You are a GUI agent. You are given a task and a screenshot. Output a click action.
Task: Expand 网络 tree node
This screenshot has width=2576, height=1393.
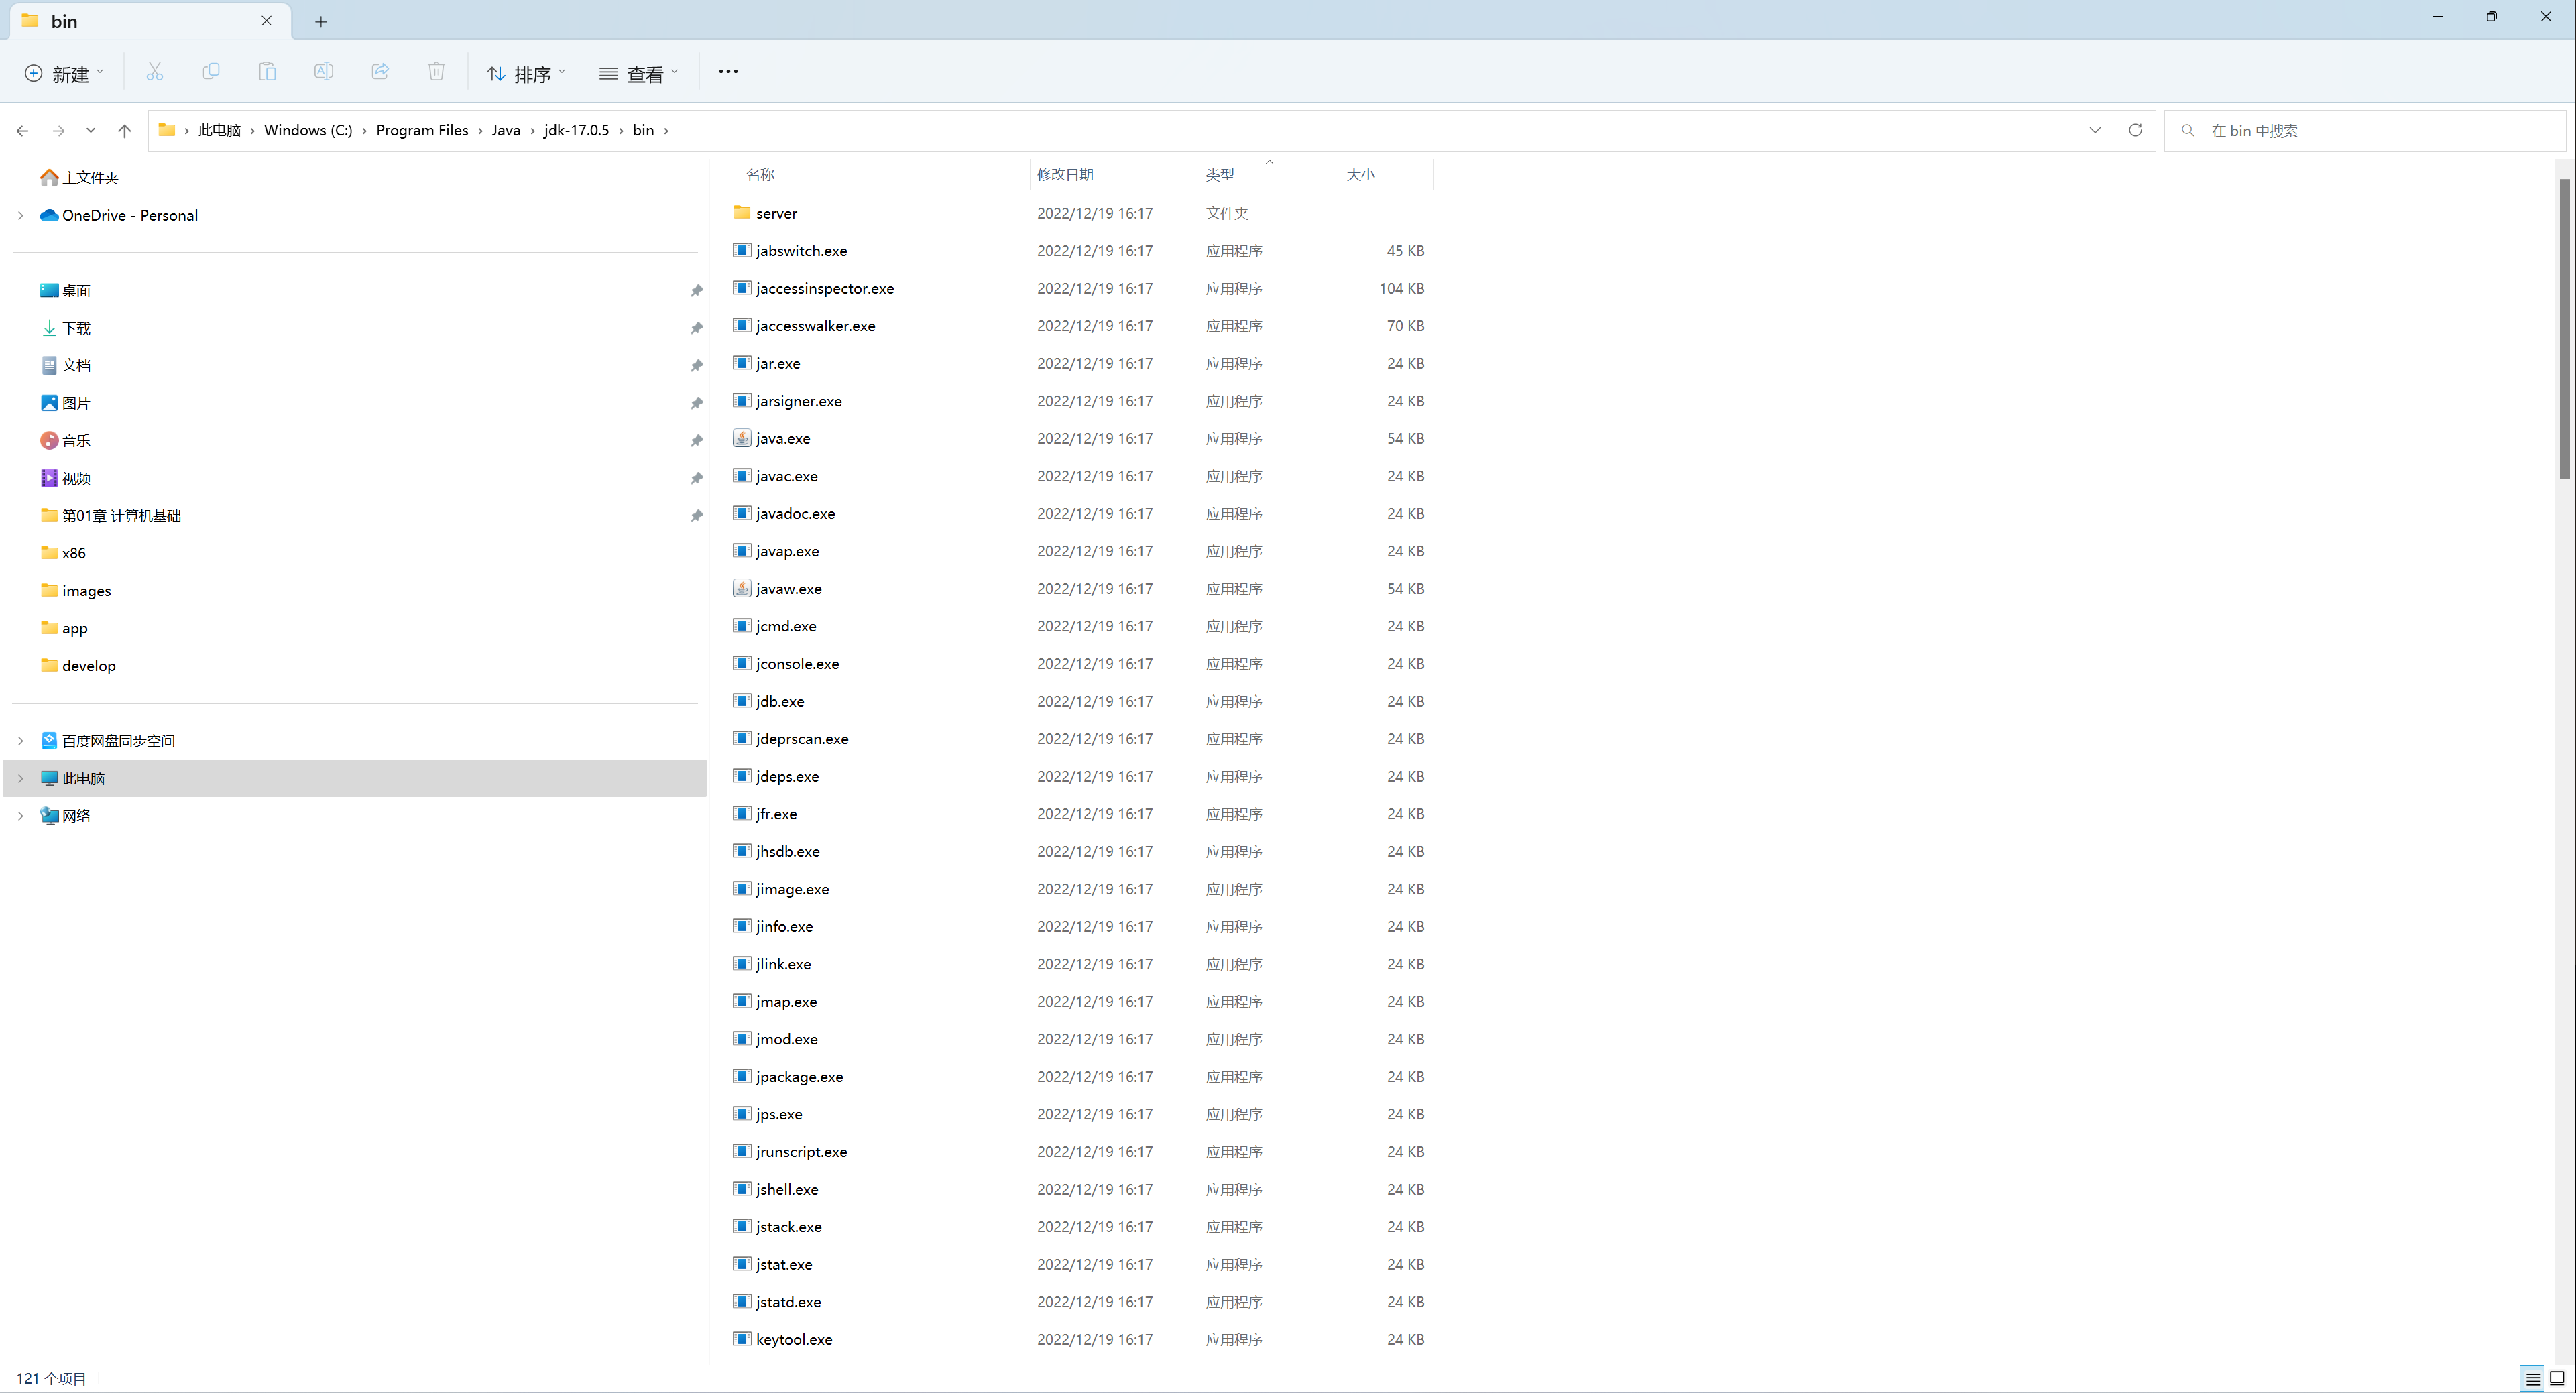[20, 816]
